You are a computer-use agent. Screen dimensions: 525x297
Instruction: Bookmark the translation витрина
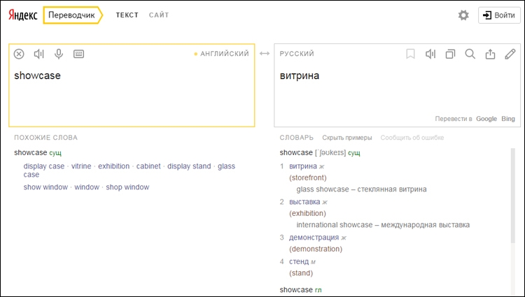410,54
